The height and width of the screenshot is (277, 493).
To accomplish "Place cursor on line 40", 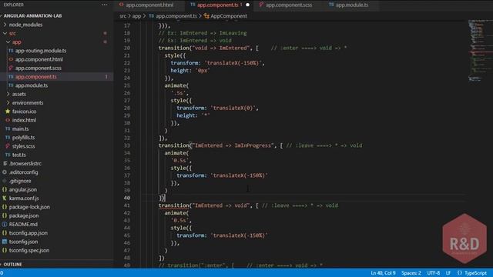I will click(x=303, y=198).
